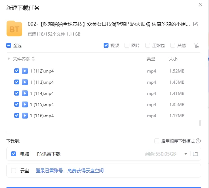This screenshot has height=188, width=209.
Task: Click the orange BT folder icon
Action: coord(14,29)
